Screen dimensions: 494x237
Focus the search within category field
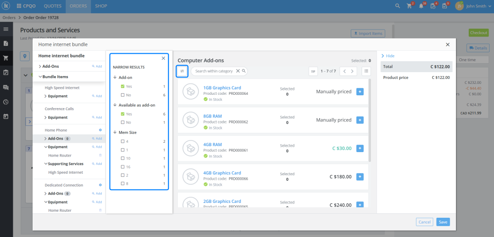click(214, 71)
